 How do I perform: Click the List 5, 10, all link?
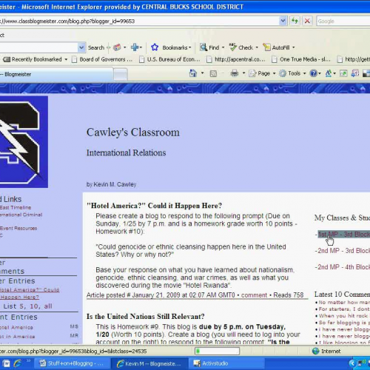[x=27, y=306]
